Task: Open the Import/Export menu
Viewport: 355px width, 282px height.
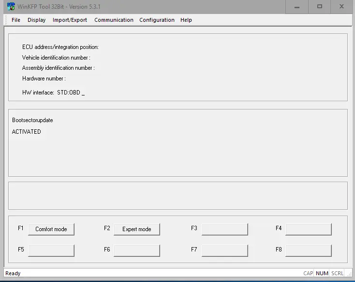Action: (70, 20)
